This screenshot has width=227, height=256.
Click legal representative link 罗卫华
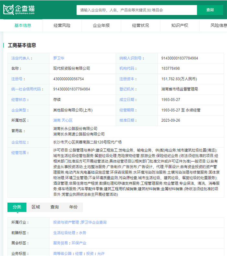[59, 58]
